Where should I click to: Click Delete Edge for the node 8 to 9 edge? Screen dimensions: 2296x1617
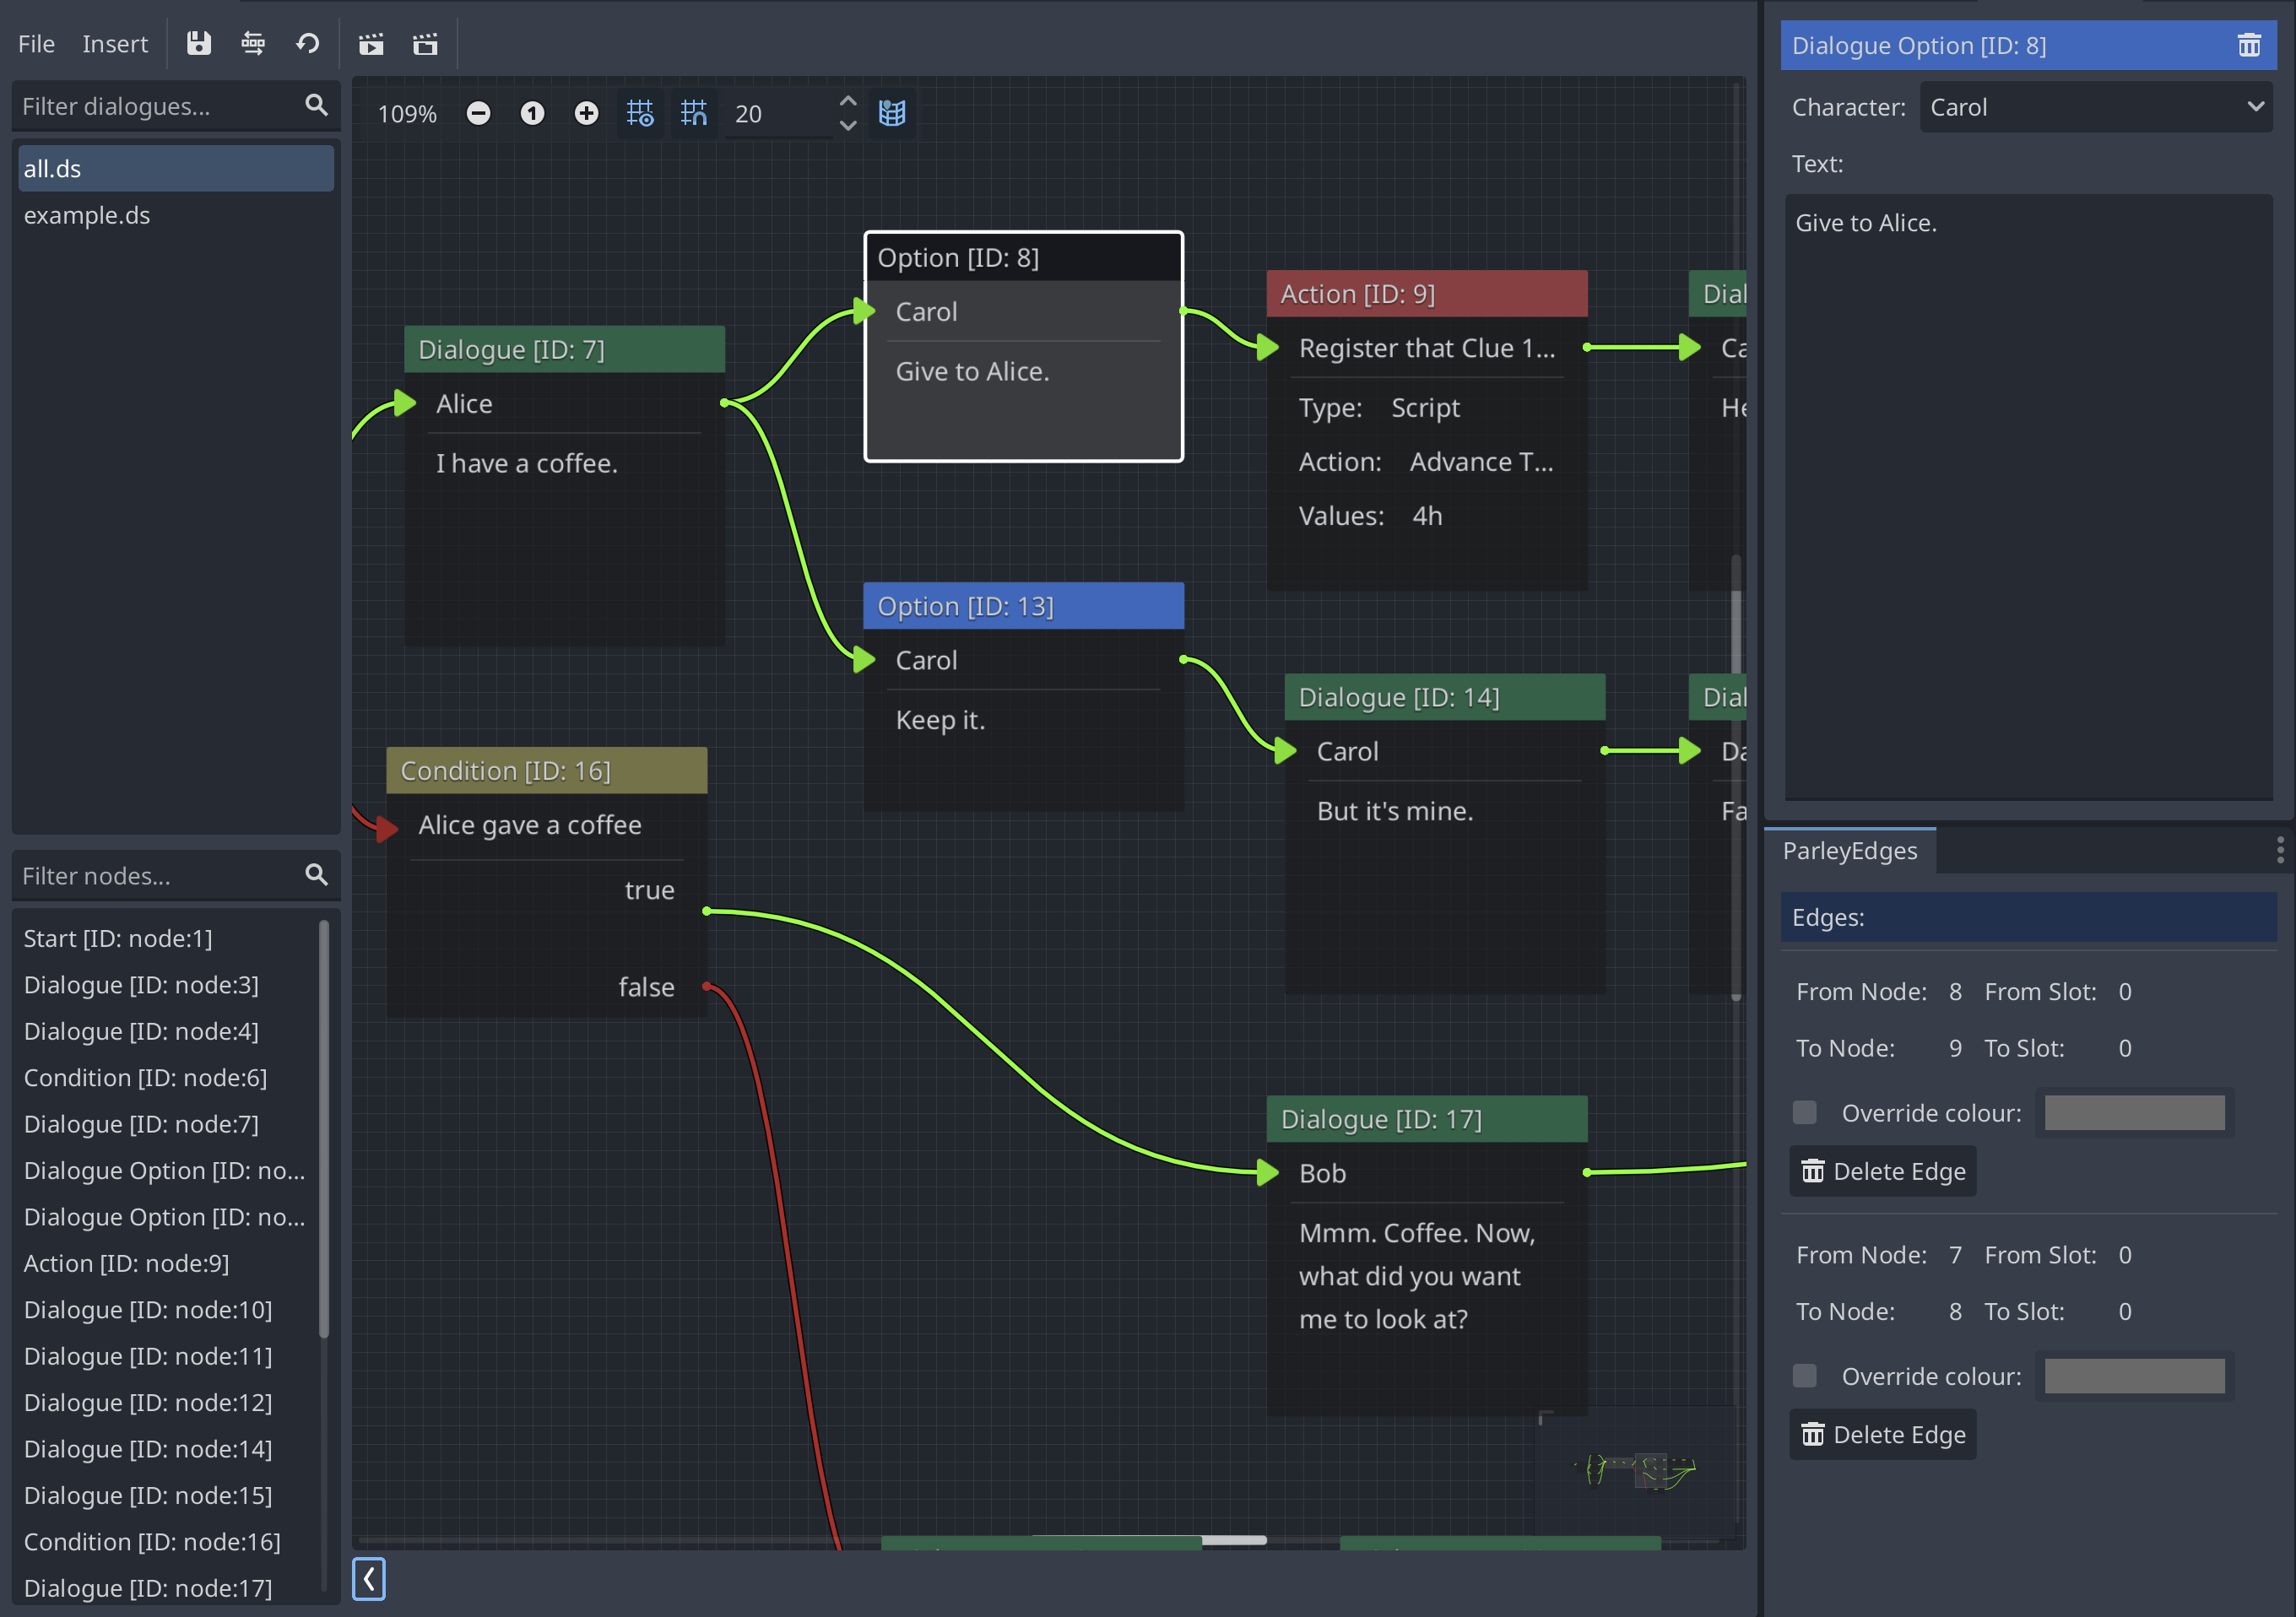click(1882, 1171)
